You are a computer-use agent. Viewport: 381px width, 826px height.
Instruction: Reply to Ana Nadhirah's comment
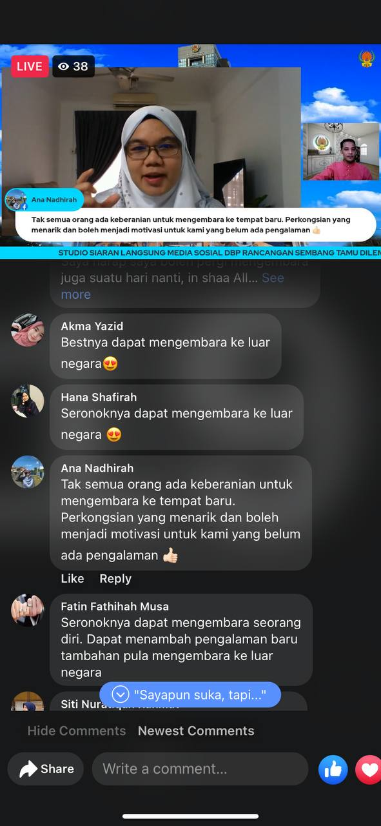click(x=115, y=578)
